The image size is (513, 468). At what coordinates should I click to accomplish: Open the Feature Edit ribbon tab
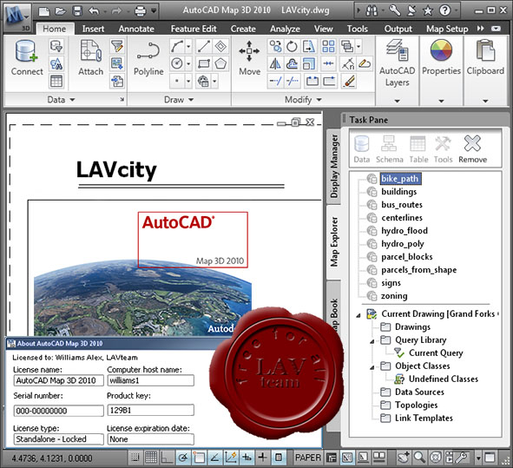194,29
